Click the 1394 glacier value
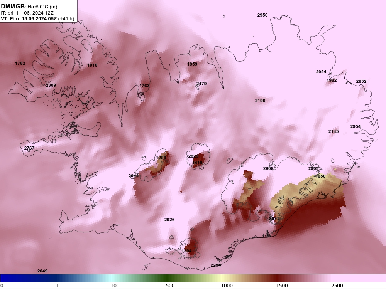Screen dimensions: 386x289 pyautogui.click(x=186, y=251)
